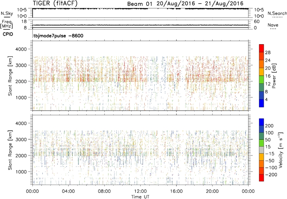Image resolution: width=287 pixels, height=199 pixels.
Task: Select the "Freq. [MHz]" axis label
Action: [x=7, y=24]
